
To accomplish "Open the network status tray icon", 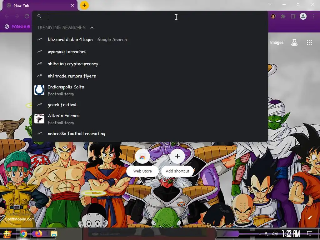I will point(267,234).
